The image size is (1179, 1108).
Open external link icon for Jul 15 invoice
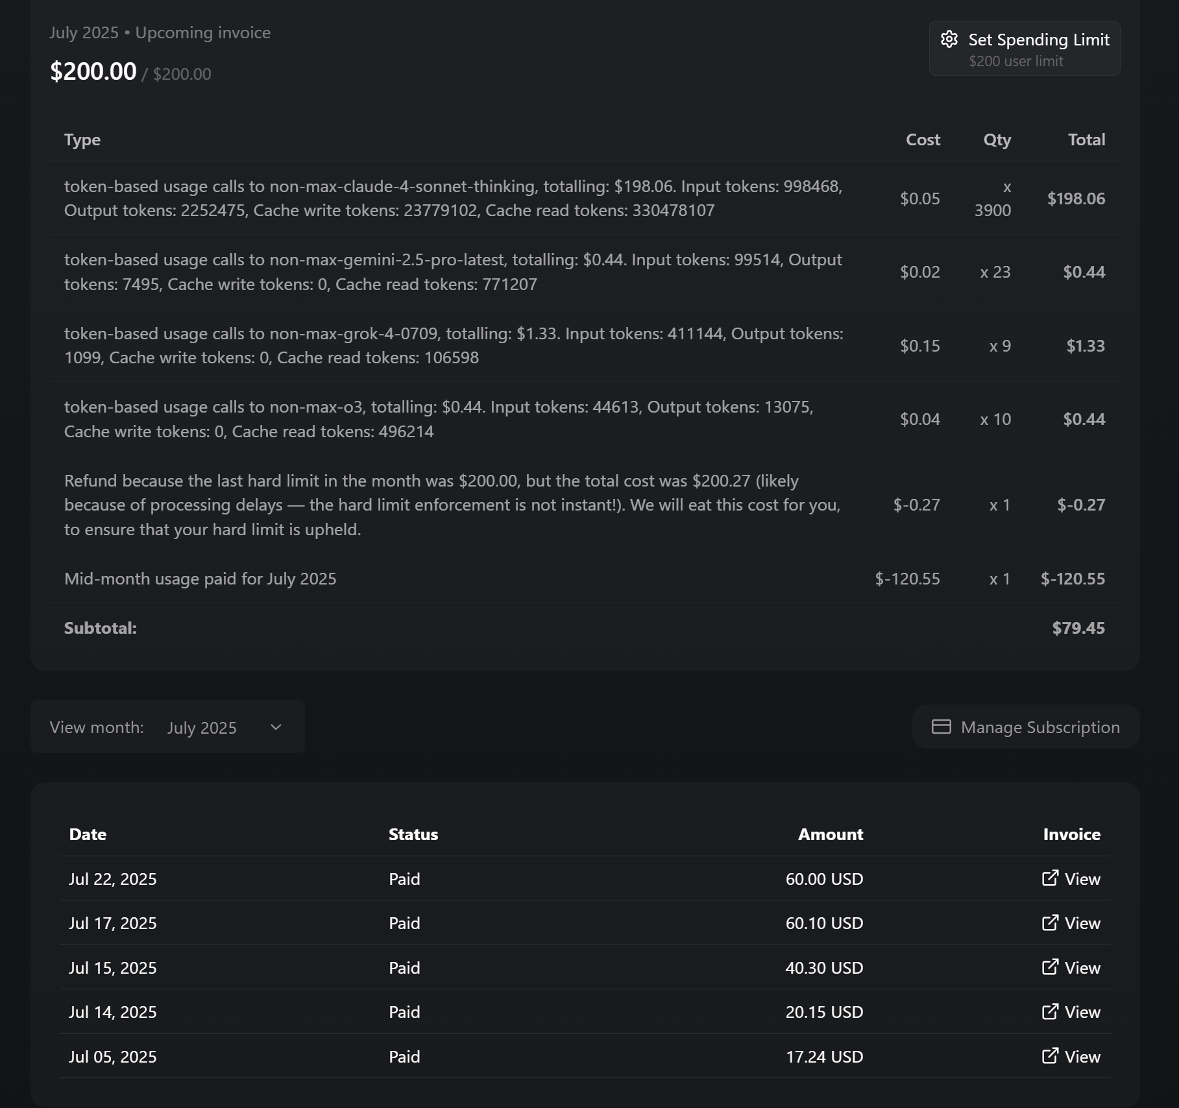point(1050,967)
